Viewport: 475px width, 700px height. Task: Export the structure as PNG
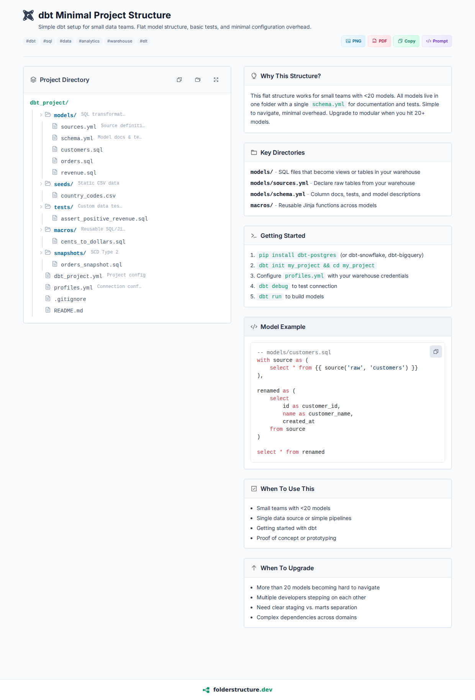pyautogui.click(x=353, y=41)
